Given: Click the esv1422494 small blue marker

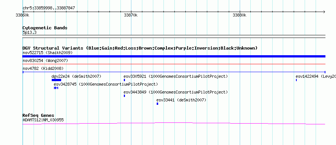Looking at the screenshot, I should click(296, 80).
